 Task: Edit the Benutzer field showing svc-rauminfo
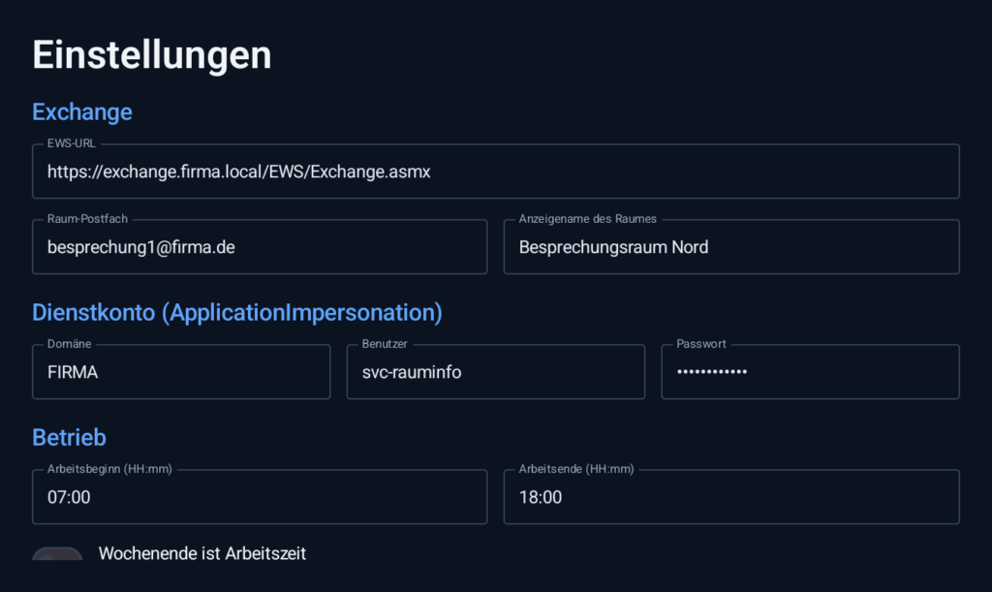[496, 372]
